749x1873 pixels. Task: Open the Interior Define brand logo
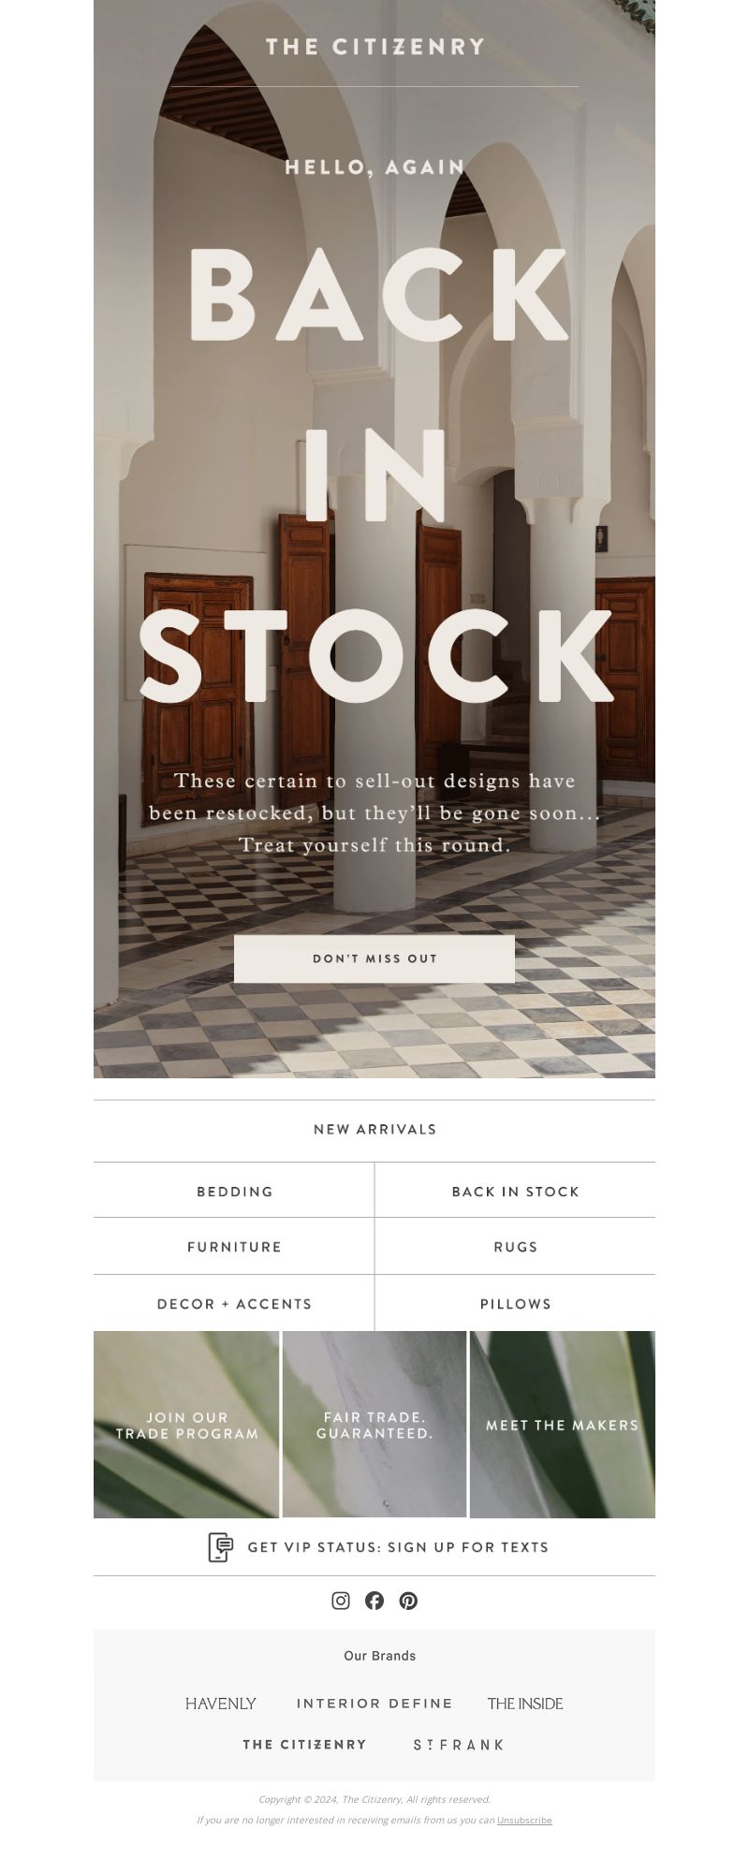tap(374, 1704)
